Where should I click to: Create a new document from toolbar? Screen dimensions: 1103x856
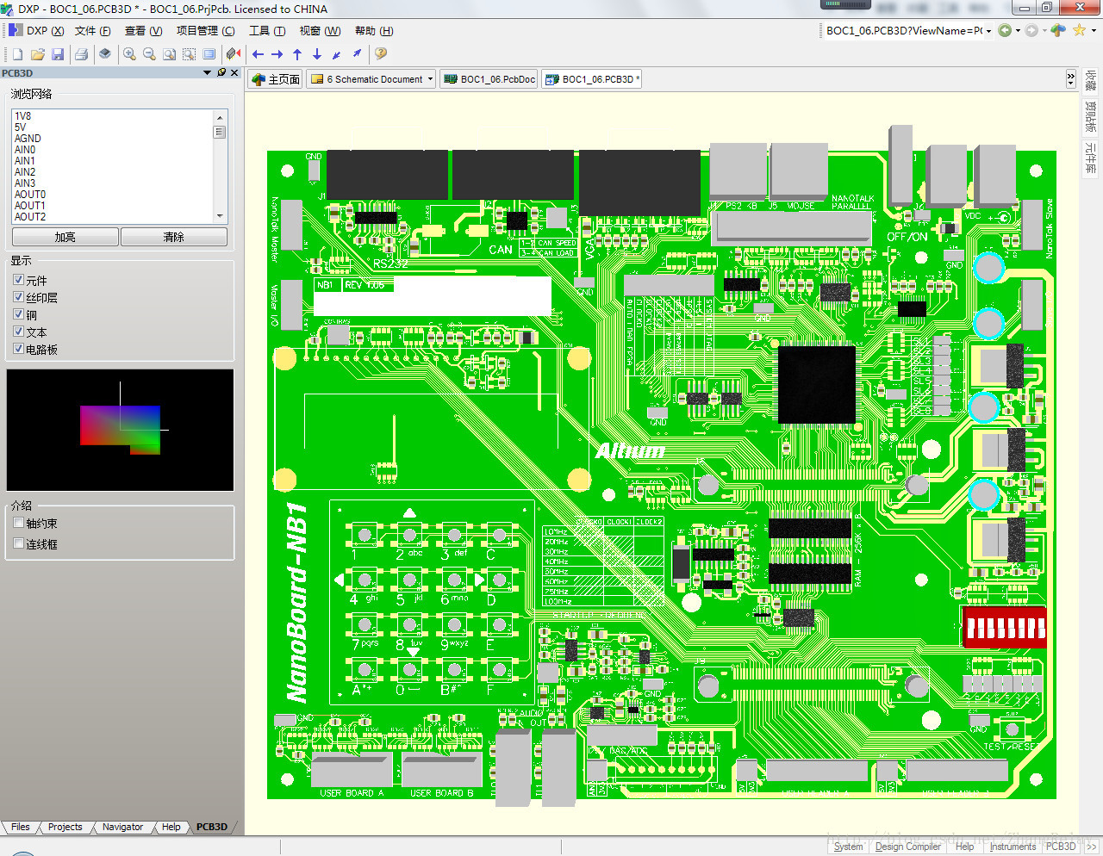(x=17, y=54)
